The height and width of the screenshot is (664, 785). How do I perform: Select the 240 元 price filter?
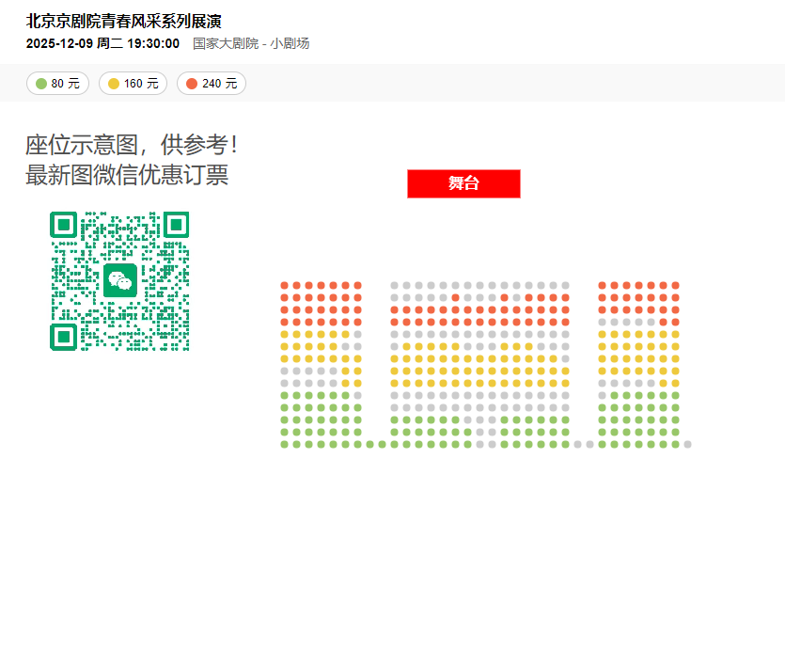click(212, 83)
